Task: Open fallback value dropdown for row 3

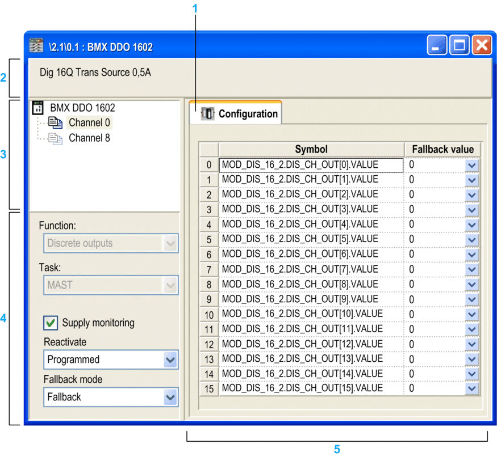Action: pos(472,210)
